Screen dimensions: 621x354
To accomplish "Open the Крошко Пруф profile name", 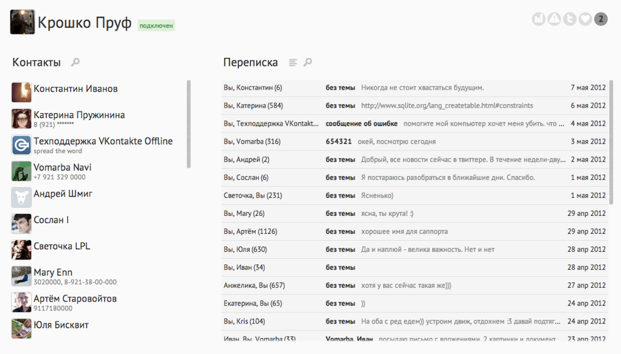I will 84,23.
